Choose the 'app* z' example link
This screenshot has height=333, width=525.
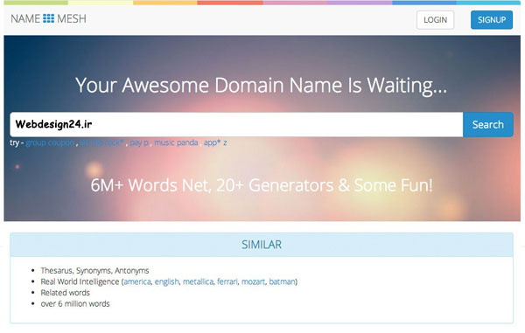(x=215, y=142)
